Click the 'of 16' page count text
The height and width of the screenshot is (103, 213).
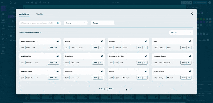110,89
